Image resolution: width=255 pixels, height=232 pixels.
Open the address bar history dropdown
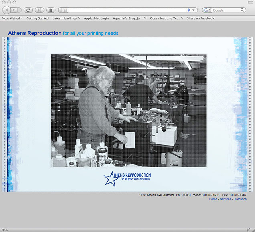coord(194,10)
